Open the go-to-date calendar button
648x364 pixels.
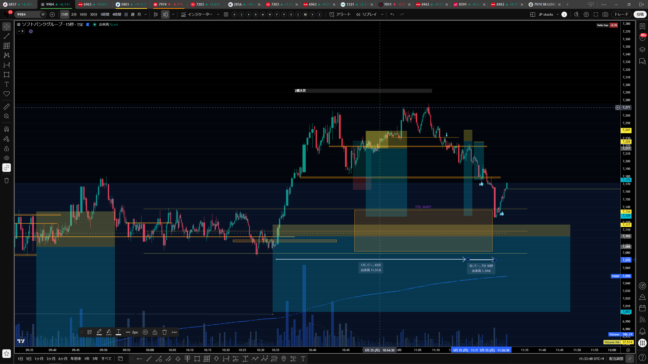pos(120,359)
